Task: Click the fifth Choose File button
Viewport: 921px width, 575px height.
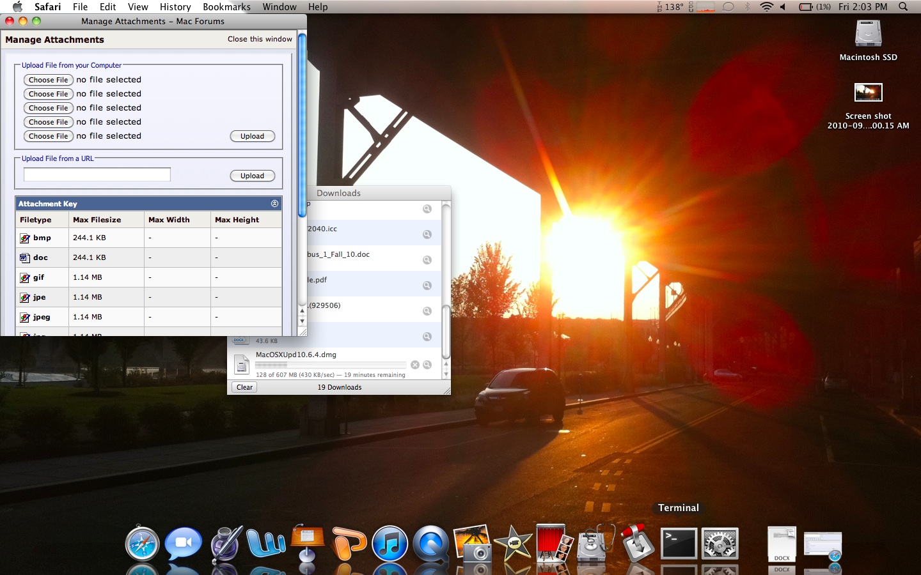Action: [48, 136]
